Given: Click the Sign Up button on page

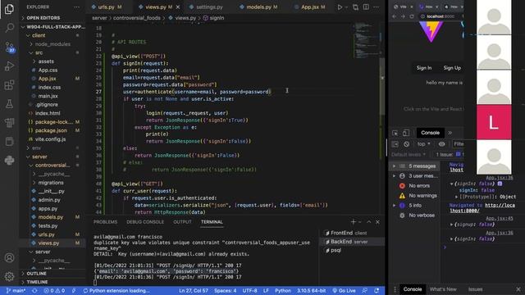Looking at the screenshot, I should point(452,68).
